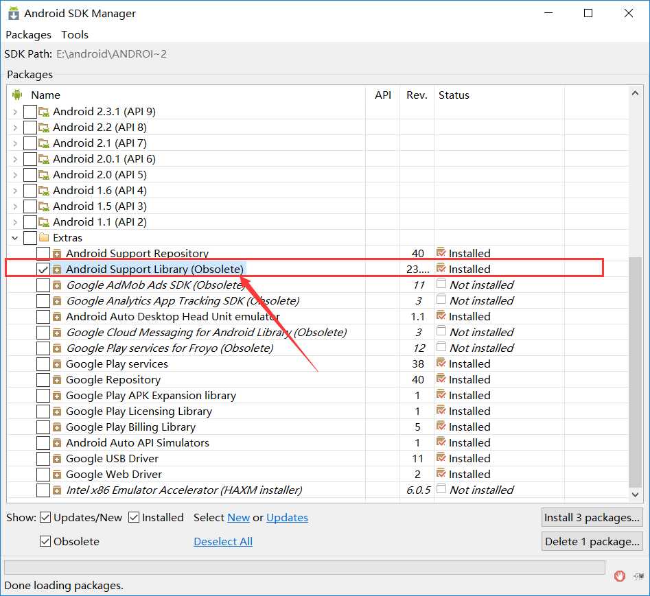Click the Google Analytics App Tracking SDK package icon

point(57,301)
